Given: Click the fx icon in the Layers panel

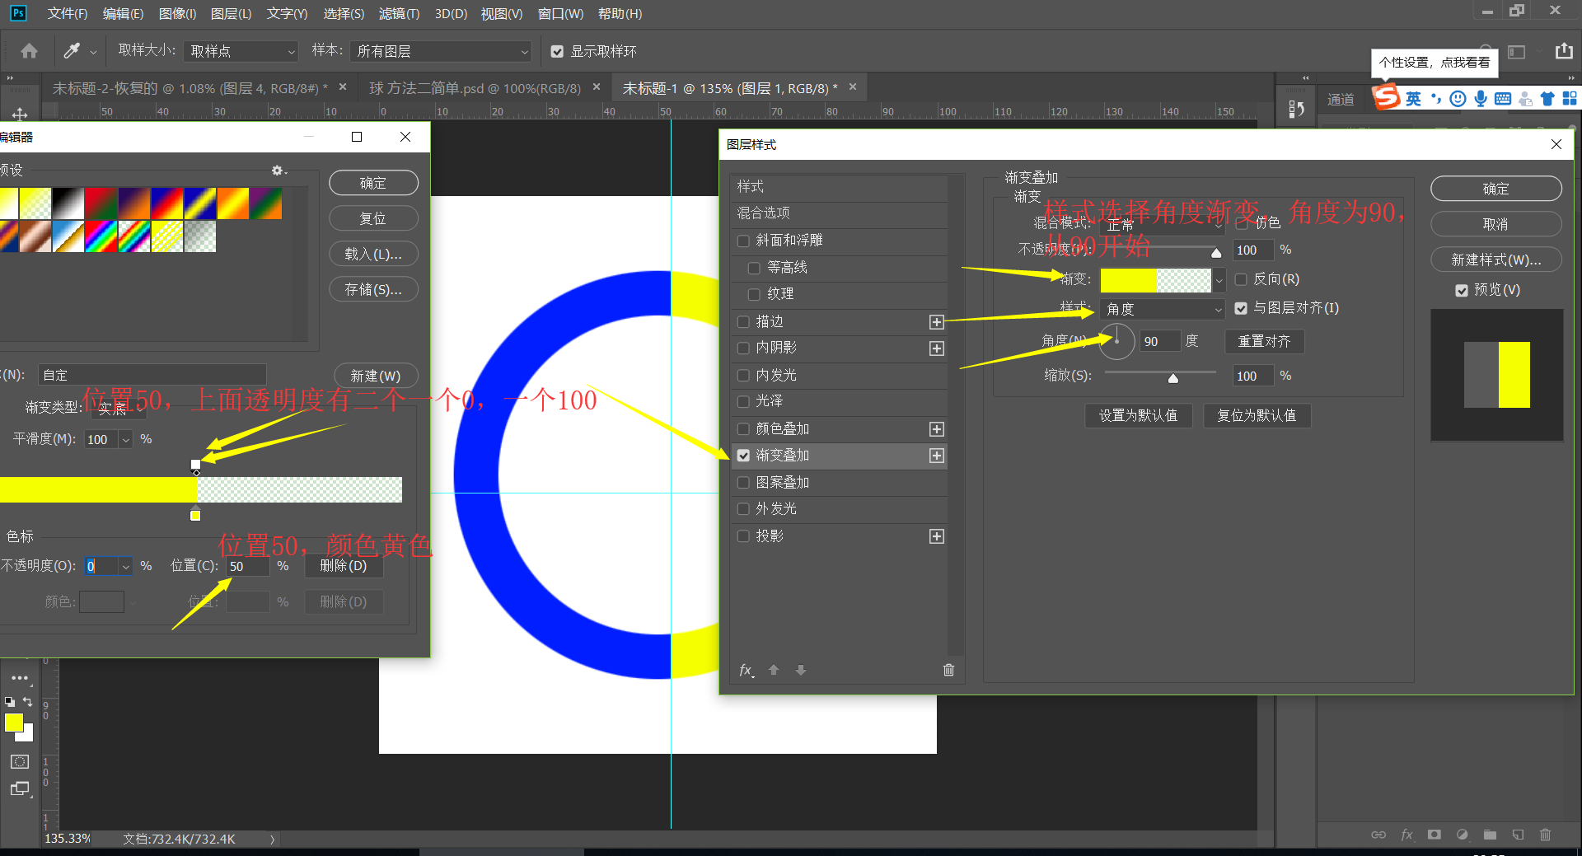Looking at the screenshot, I should point(1406,835).
